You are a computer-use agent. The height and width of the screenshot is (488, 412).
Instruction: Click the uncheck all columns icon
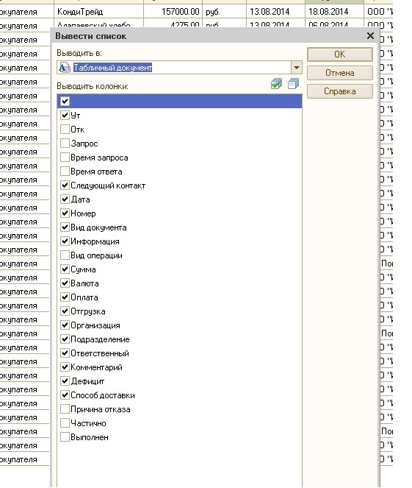(293, 84)
